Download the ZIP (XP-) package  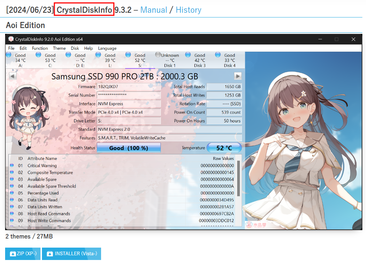point(23,253)
